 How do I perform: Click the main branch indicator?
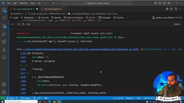(x=11, y=98)
